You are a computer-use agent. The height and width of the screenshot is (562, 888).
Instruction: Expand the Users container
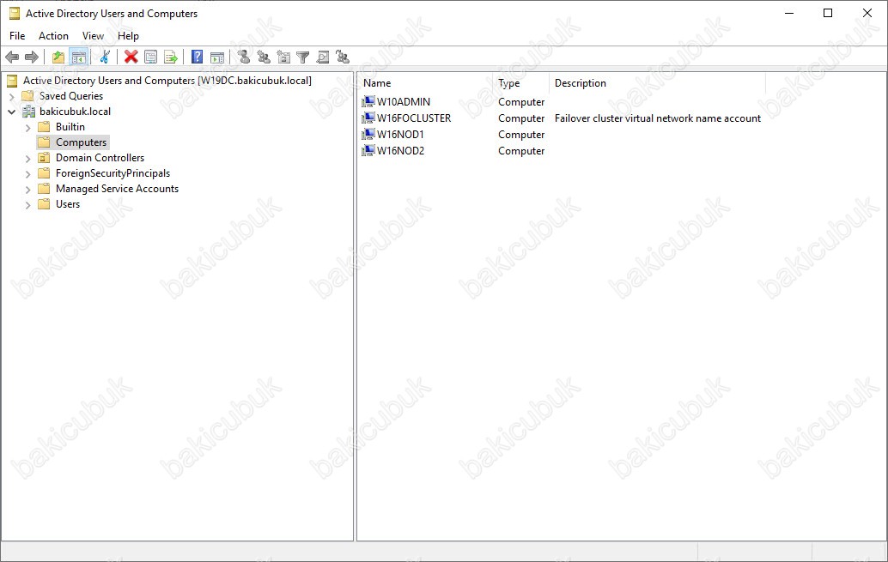tap(27, 205)
